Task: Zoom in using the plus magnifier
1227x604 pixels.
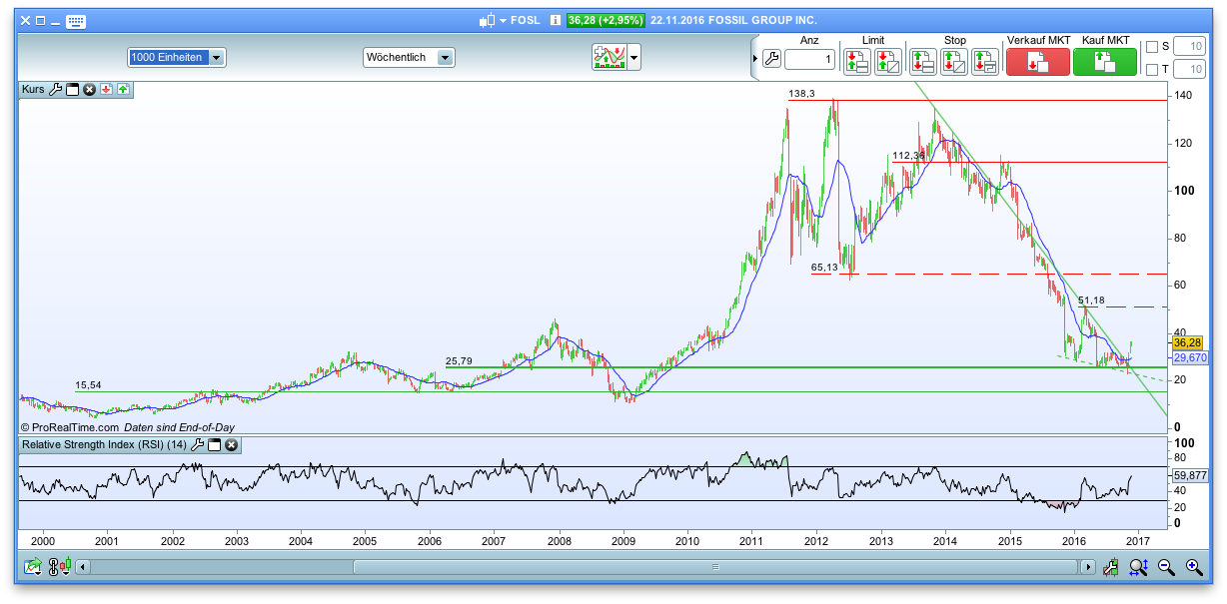Action: 1193,567
